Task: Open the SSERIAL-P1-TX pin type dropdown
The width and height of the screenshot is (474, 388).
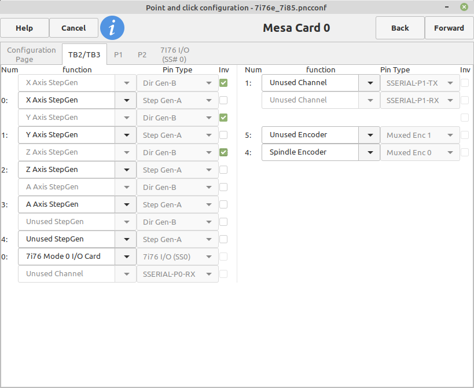Action: tap(420, 83)
